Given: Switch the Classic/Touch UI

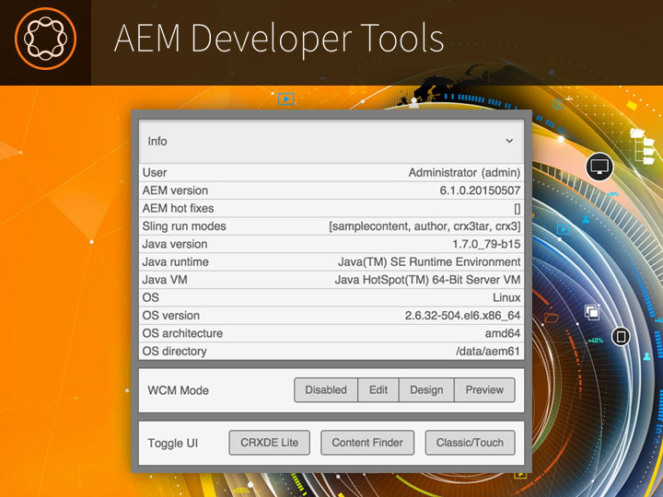Looking at the screenshot, I should (470, 443).
